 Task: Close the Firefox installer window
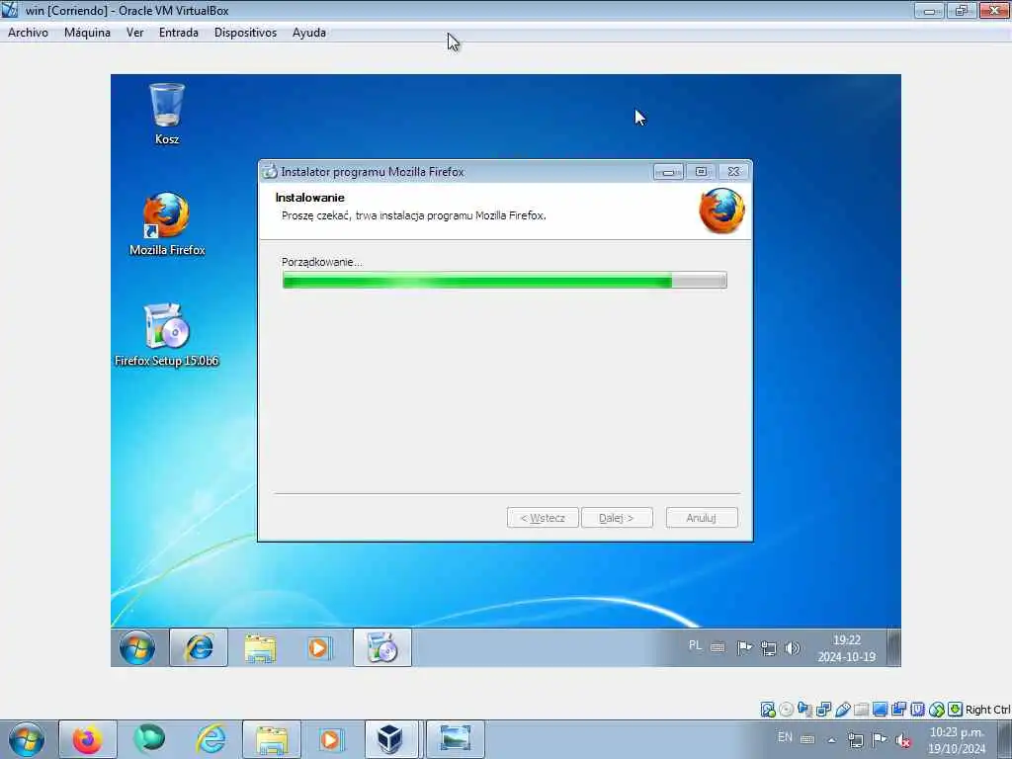[x=733, y=172]
